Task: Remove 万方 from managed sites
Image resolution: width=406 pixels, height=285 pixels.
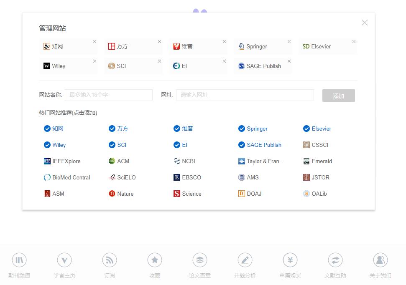Action: coord(159,42)
